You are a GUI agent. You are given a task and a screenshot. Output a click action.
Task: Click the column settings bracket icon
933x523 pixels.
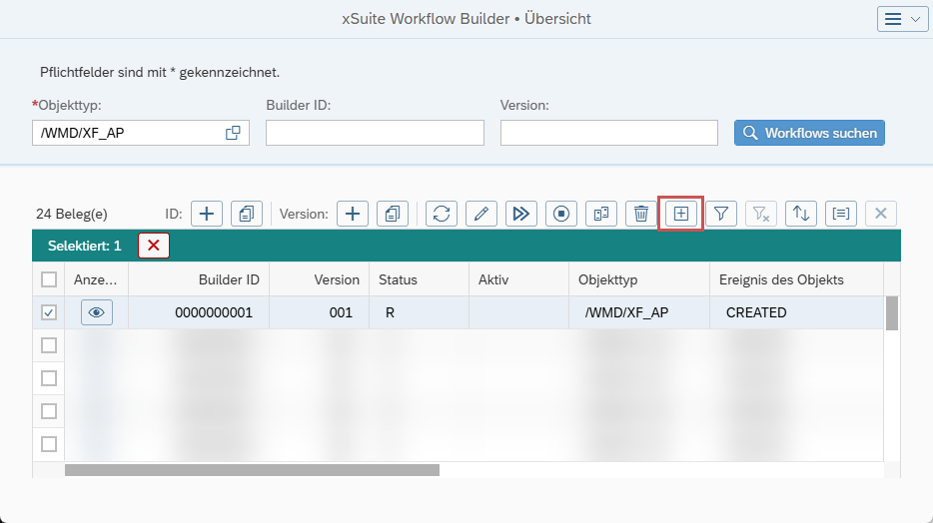coord(841,214)
